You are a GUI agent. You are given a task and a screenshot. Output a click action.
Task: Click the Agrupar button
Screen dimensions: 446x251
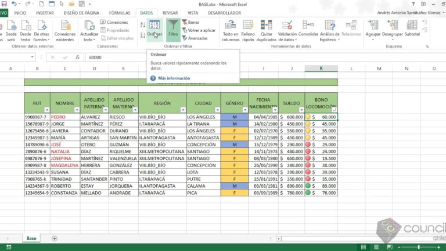tap(373, 30)
